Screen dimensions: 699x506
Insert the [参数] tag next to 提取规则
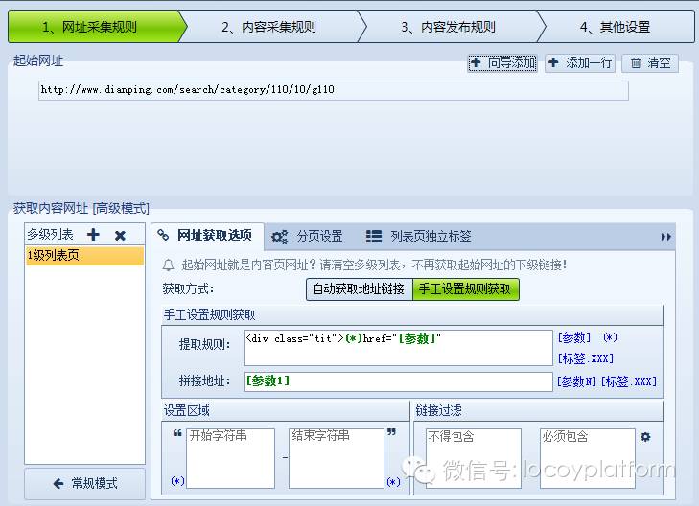(x=574, y=337)
